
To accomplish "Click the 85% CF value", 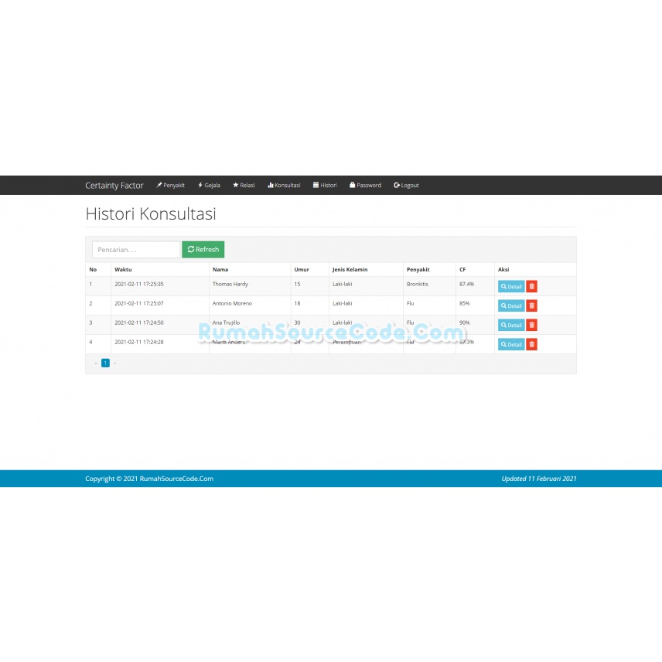I will click(x=465, y=304).
